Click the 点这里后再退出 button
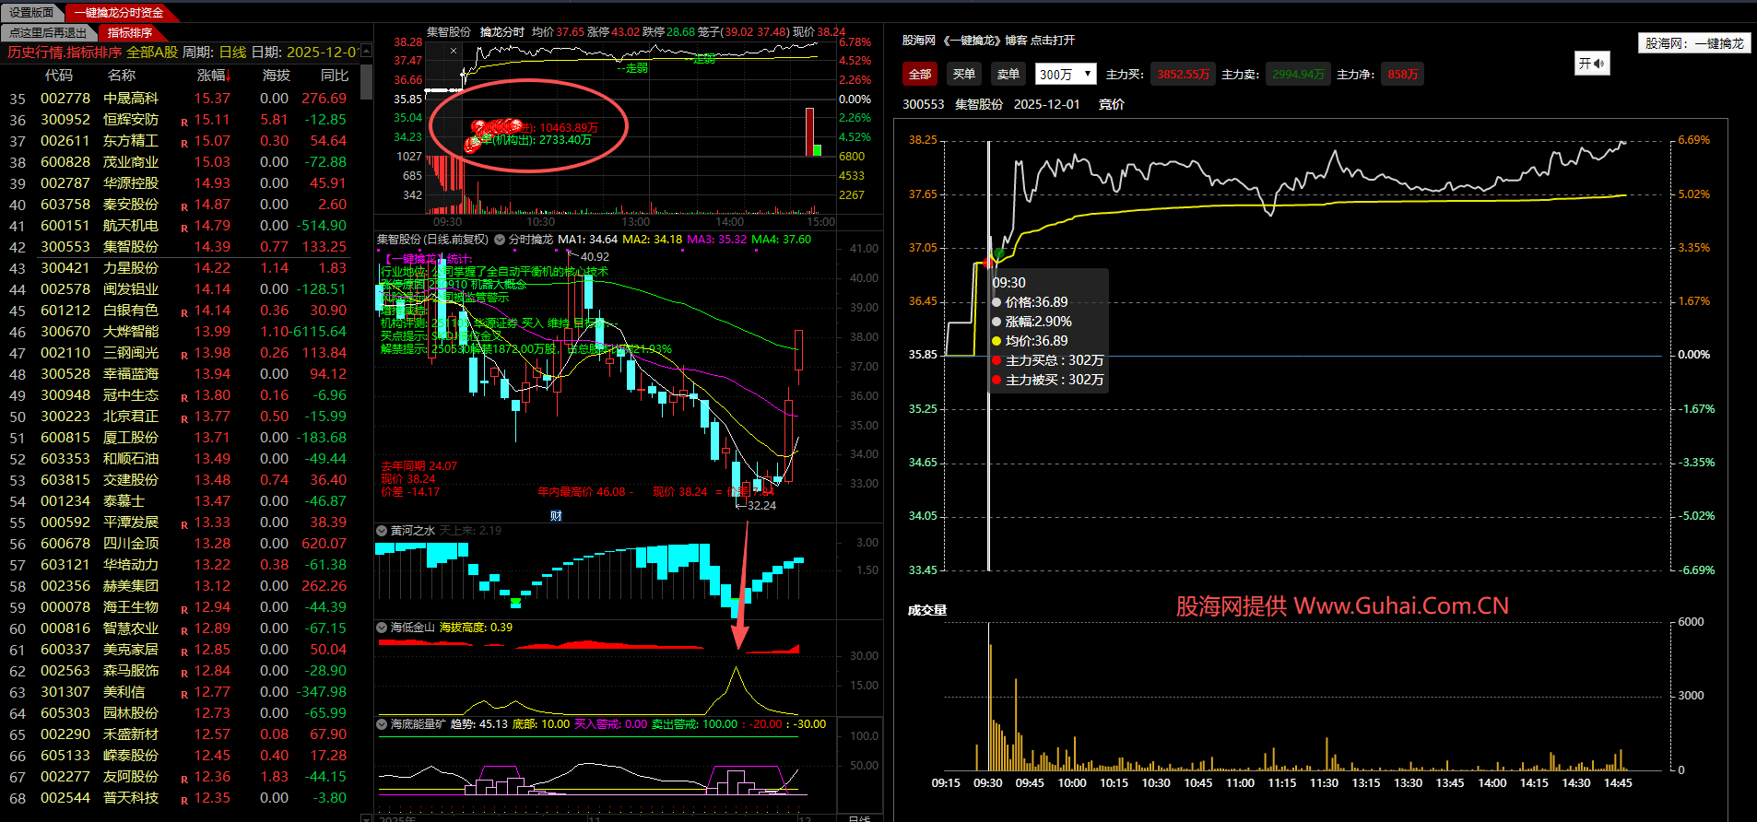The width and height of the screenshot is (1757, 822). click(48, 33)
